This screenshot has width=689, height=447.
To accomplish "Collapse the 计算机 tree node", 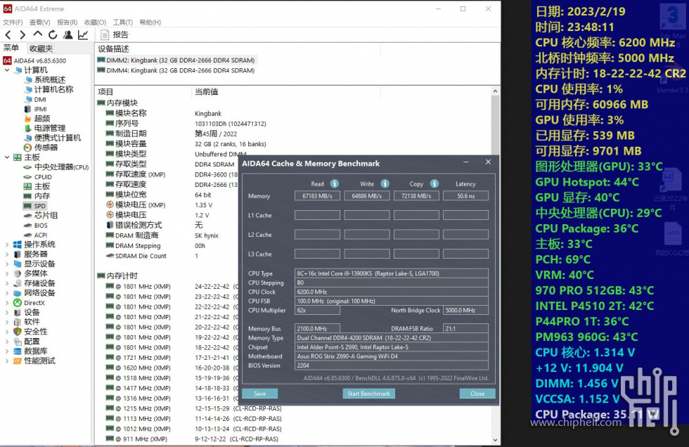I will click(7, 70).
